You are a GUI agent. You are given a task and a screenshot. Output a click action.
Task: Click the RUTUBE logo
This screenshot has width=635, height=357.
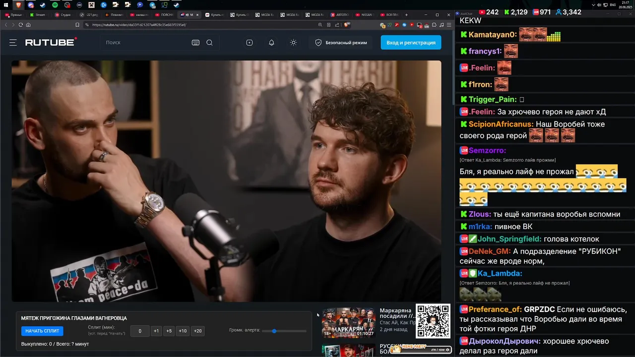[x=51, y=42]
